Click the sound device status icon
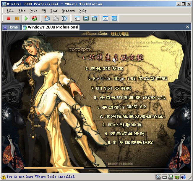This screenshot has height=181, width=193. tap(183, 177)
